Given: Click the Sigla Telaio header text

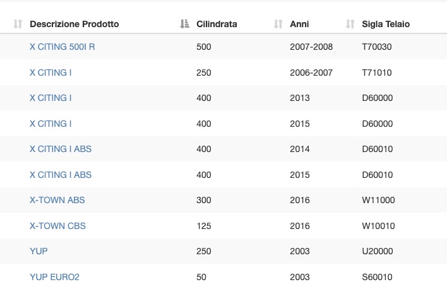Looking at the screenshot, I should (x=386, y=24).
